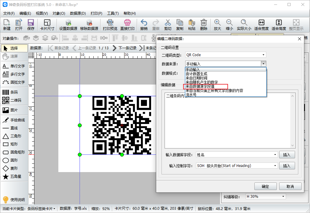This screenshot has height=213, width=310.
Task: Open the 对象(O) menu
Action: pos(59,13)
